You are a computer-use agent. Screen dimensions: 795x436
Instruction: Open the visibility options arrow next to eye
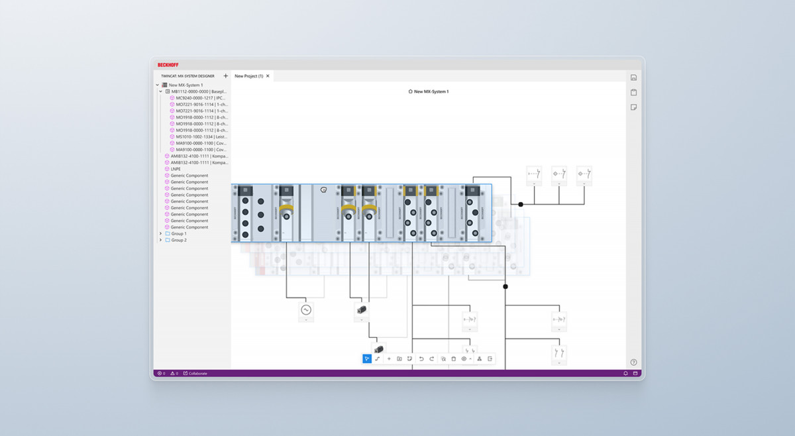(470, 359)
